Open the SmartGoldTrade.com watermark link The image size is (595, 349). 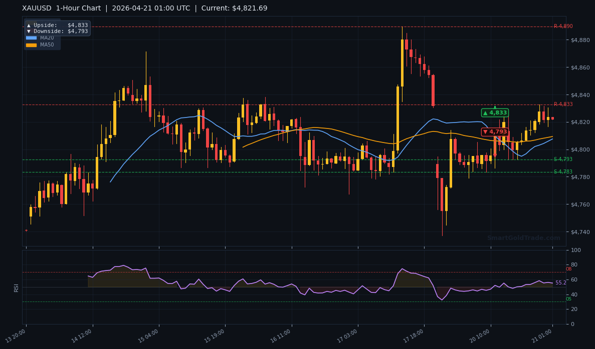pyautogui.click(x=523, y=238)
